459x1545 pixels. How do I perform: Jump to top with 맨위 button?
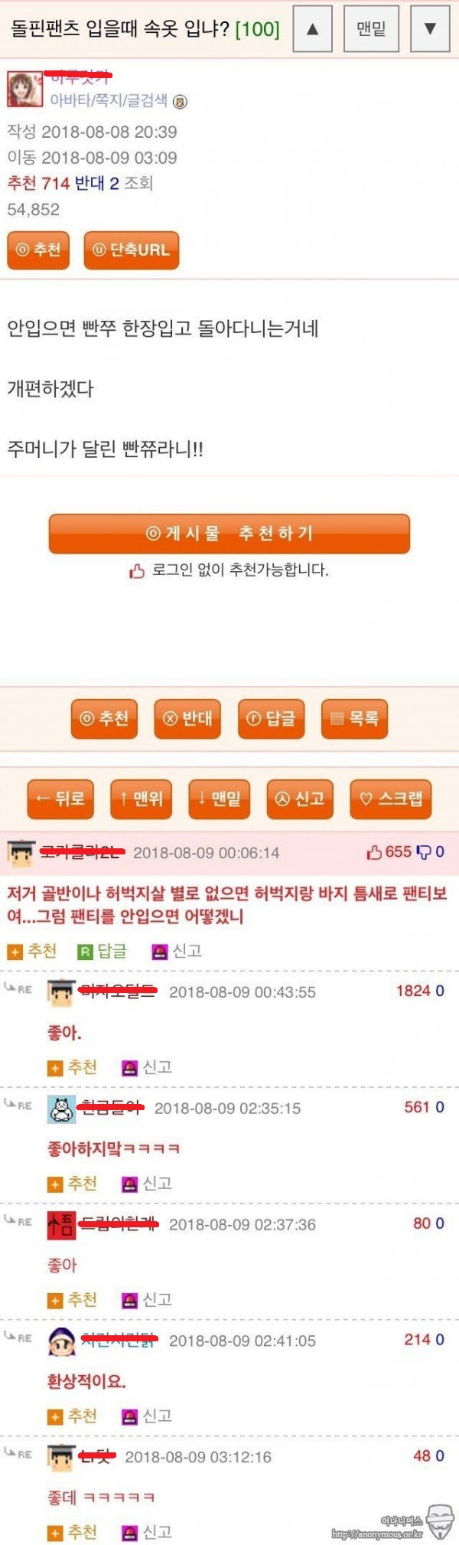coord(142,799)
